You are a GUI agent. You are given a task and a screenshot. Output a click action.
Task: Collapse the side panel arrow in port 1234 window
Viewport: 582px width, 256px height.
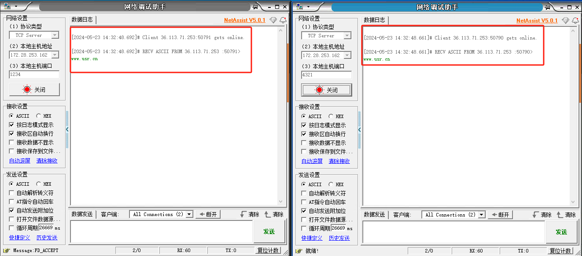(67, 129)
